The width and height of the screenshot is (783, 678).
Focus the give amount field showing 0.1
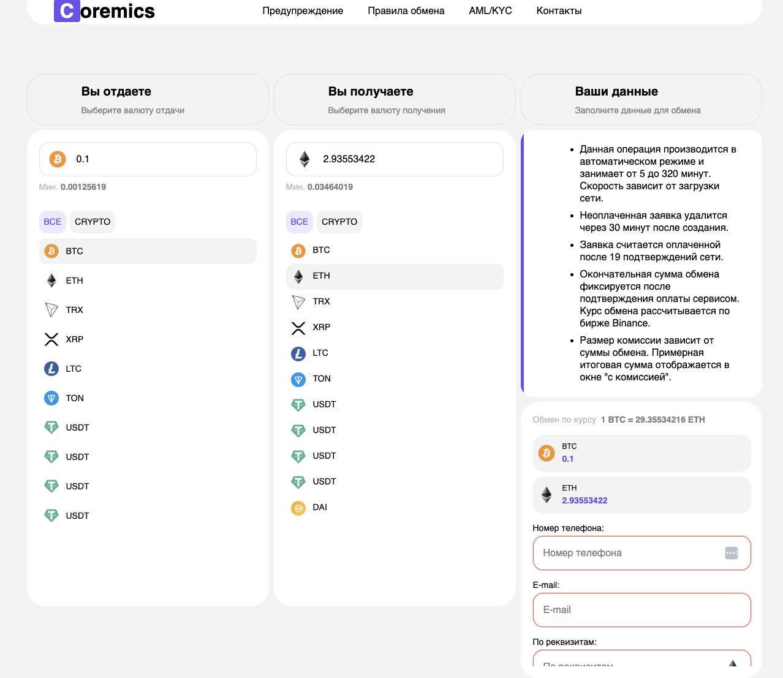(x=159, y=159)
